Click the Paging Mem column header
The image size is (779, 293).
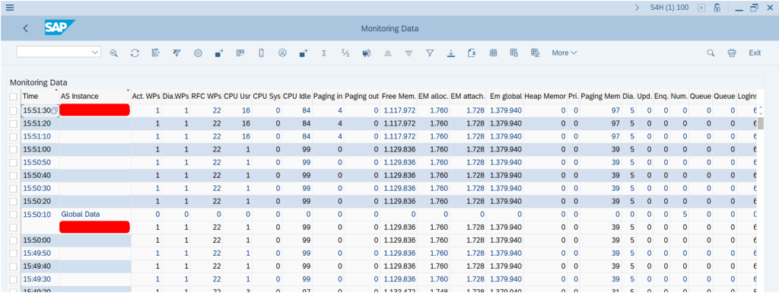click(600, 96)
